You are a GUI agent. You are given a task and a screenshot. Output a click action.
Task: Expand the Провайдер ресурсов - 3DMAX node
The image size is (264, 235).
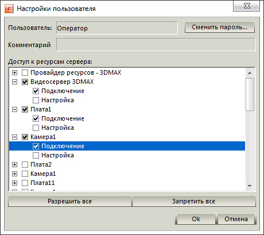pos(14,72)
